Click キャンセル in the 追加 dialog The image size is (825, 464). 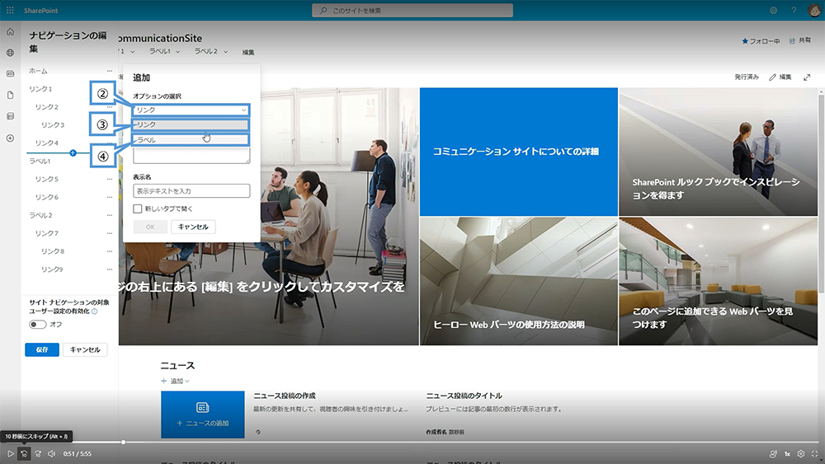click(x=193, y=227)
